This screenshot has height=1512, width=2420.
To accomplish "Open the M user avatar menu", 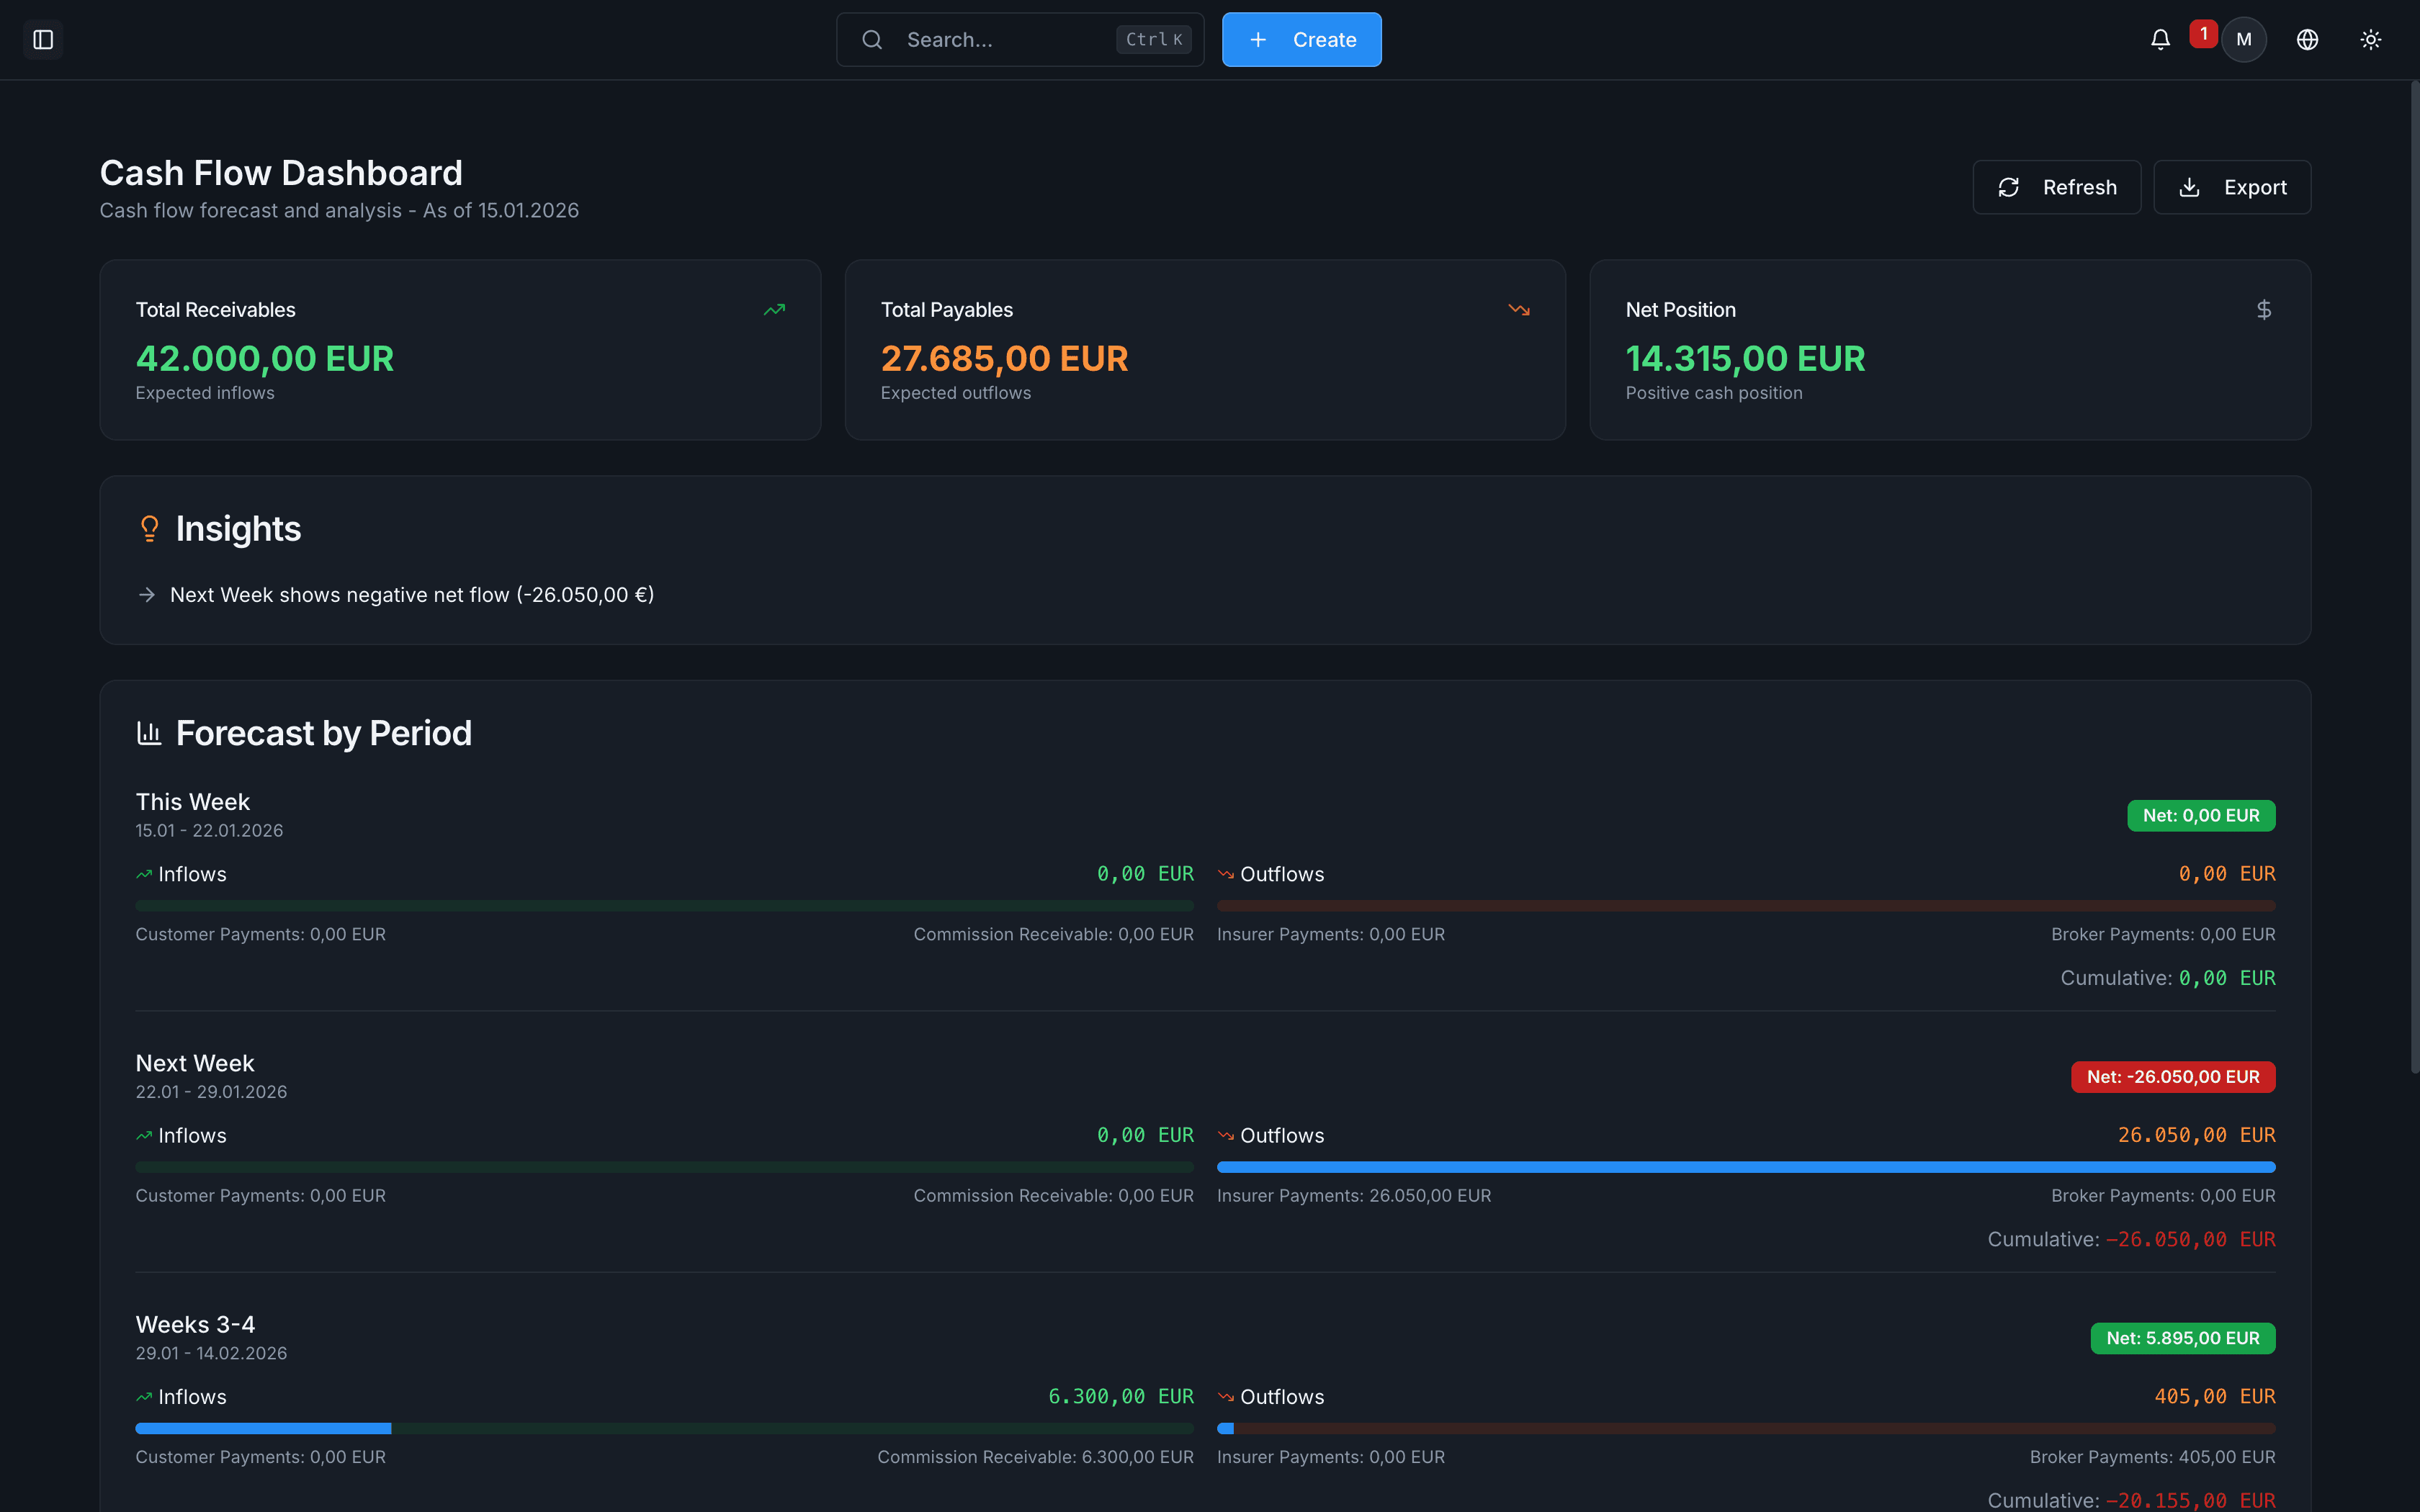I will click(x=2244, y=40).
